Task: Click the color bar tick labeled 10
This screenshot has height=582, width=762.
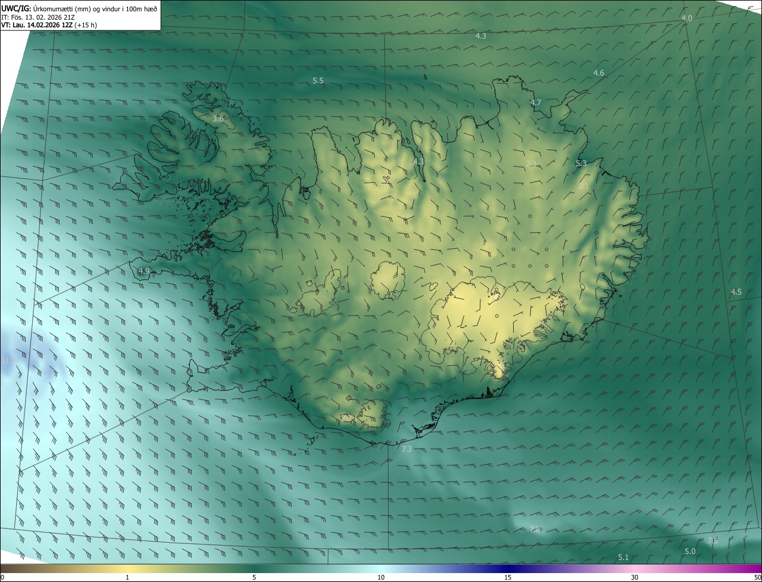Action: pos(381,577)
